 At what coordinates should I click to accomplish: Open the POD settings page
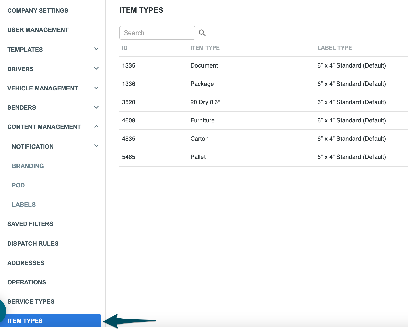pyautogui.click(x=18, y=185)
